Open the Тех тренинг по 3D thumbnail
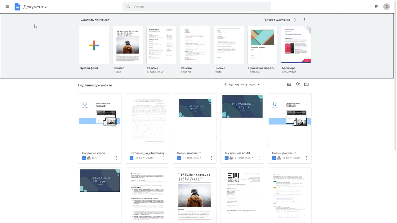This screenshot has width=397, height=223. (242, 121)
